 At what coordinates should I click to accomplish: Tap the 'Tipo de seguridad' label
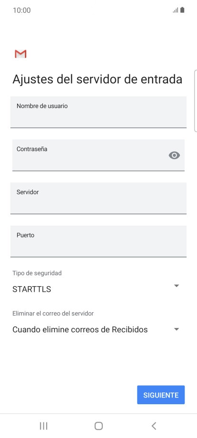click(37, 273)
